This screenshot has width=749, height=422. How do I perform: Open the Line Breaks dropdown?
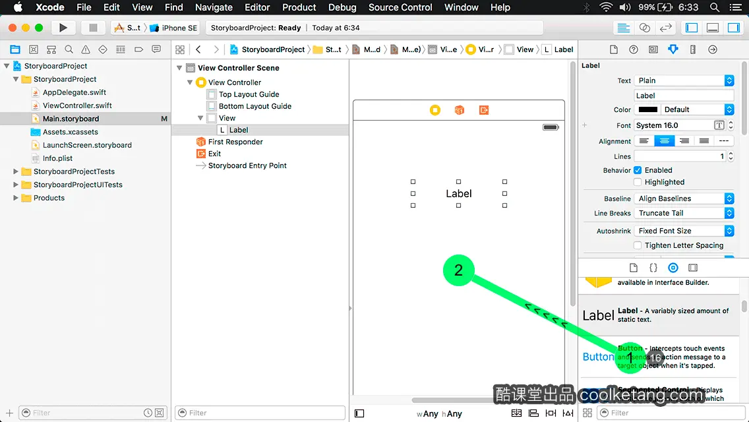pyautogui.click(x=684, y=213)
